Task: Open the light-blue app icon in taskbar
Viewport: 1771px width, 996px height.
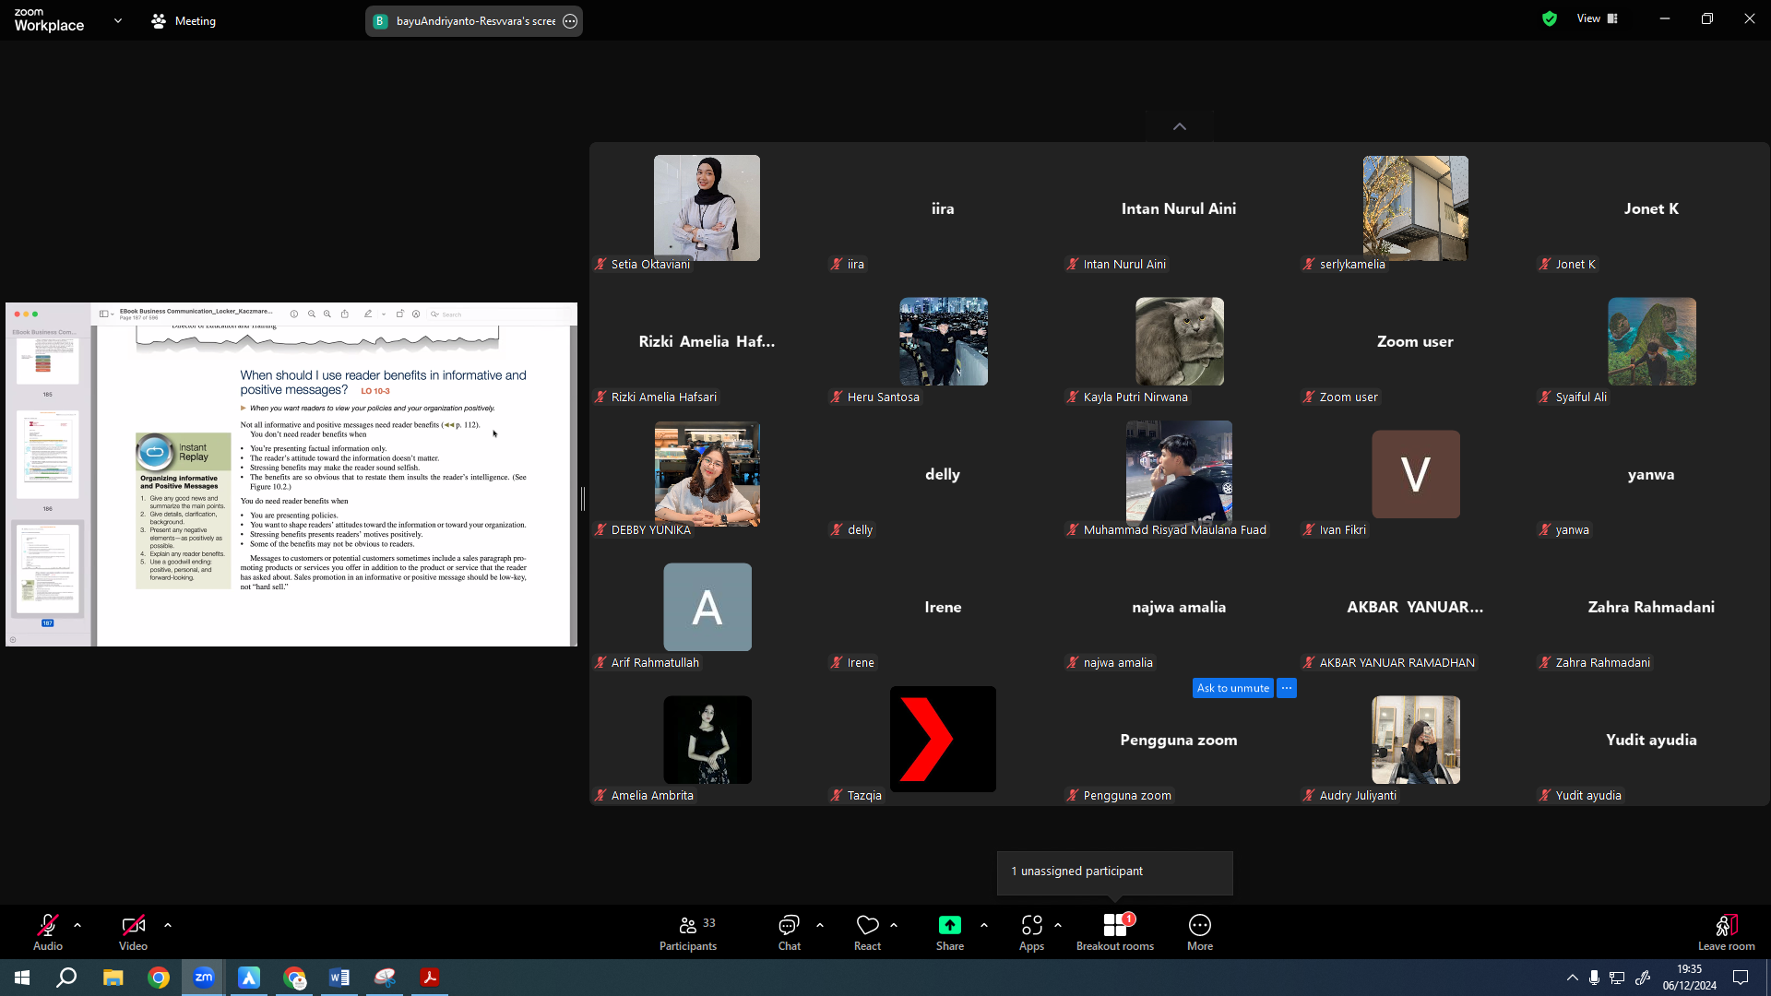Action: [x=249, y=978]
